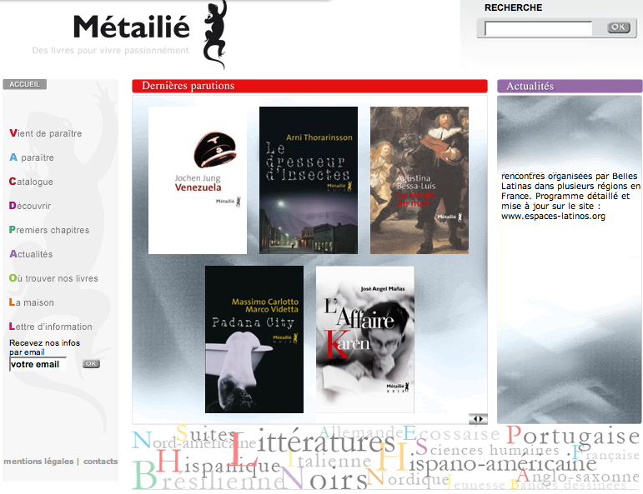
Task: Go to the ACCUEIL home button
Action: coord(25,84)
